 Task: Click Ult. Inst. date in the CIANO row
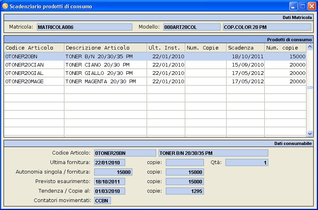[168, 65]
